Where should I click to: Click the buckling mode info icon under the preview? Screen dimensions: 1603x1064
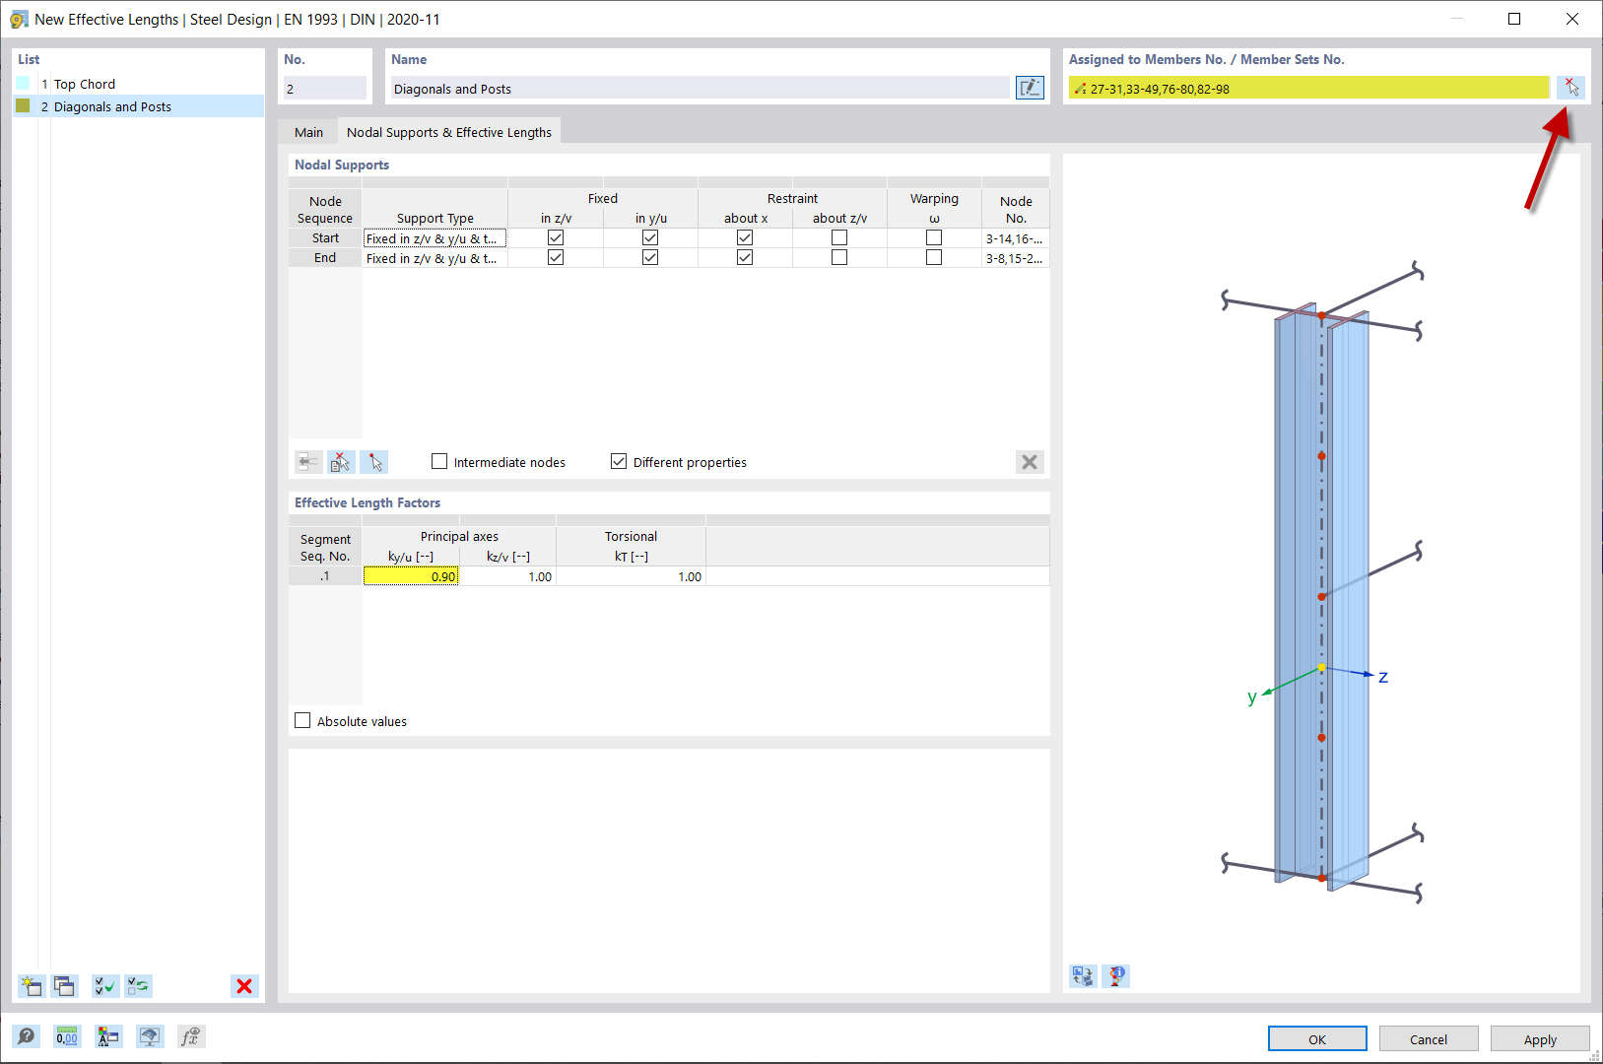tap(1116, 976)
